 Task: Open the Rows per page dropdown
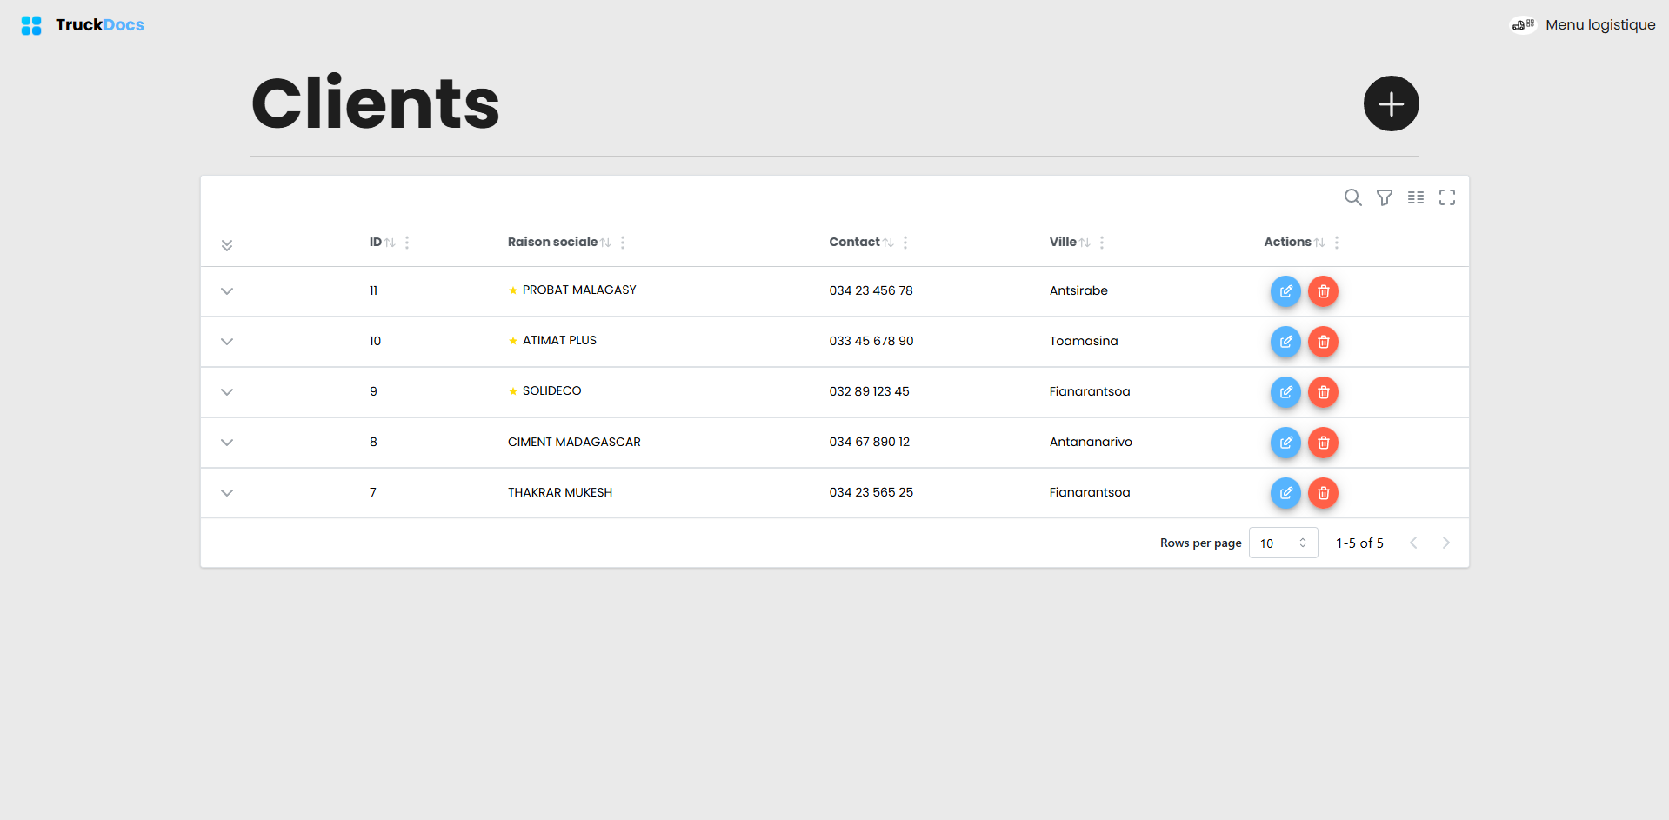click(1283, 543)
